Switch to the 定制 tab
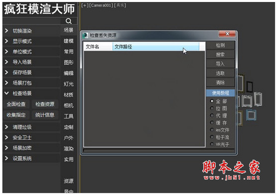Screen dimensions: 277x195 [69, 127]
